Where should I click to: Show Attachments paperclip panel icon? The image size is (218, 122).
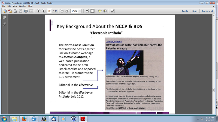click(x=4, y=24)
